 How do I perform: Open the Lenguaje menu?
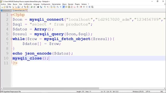(x=36, y=4)
